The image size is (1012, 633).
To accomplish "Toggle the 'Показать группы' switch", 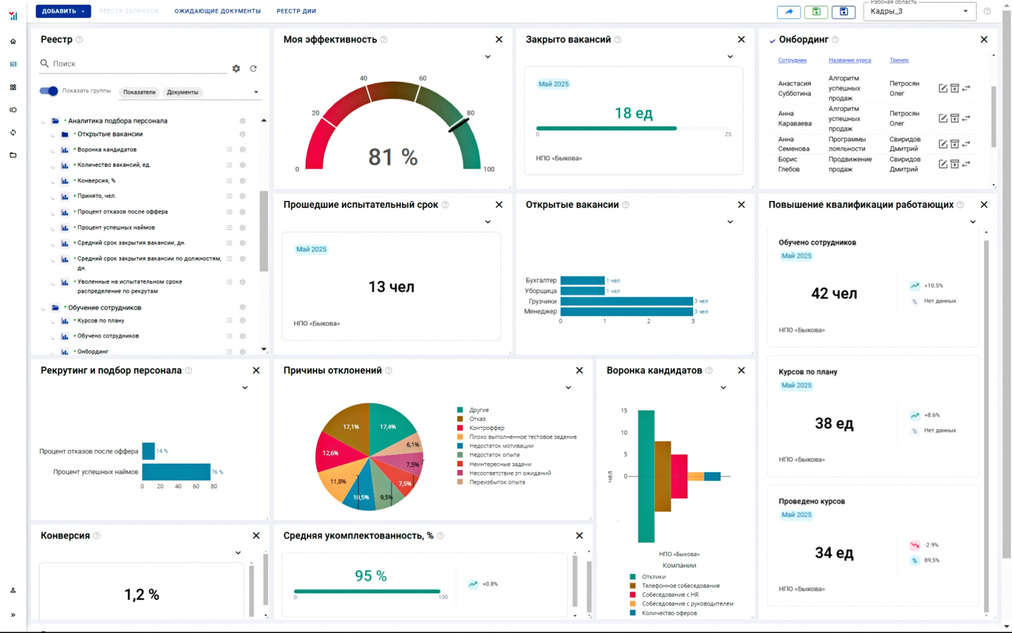I will coord(49,91).
